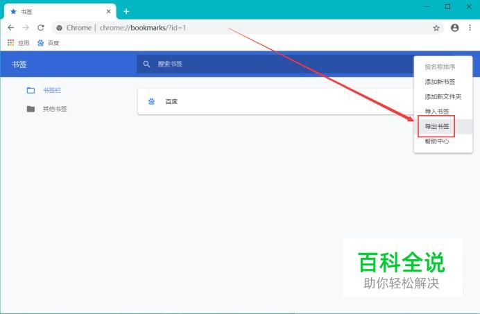Open the 百度 bookmark row in list
Image resolution: width=480 pixels, height=314 pixels.
pos(275,102)
